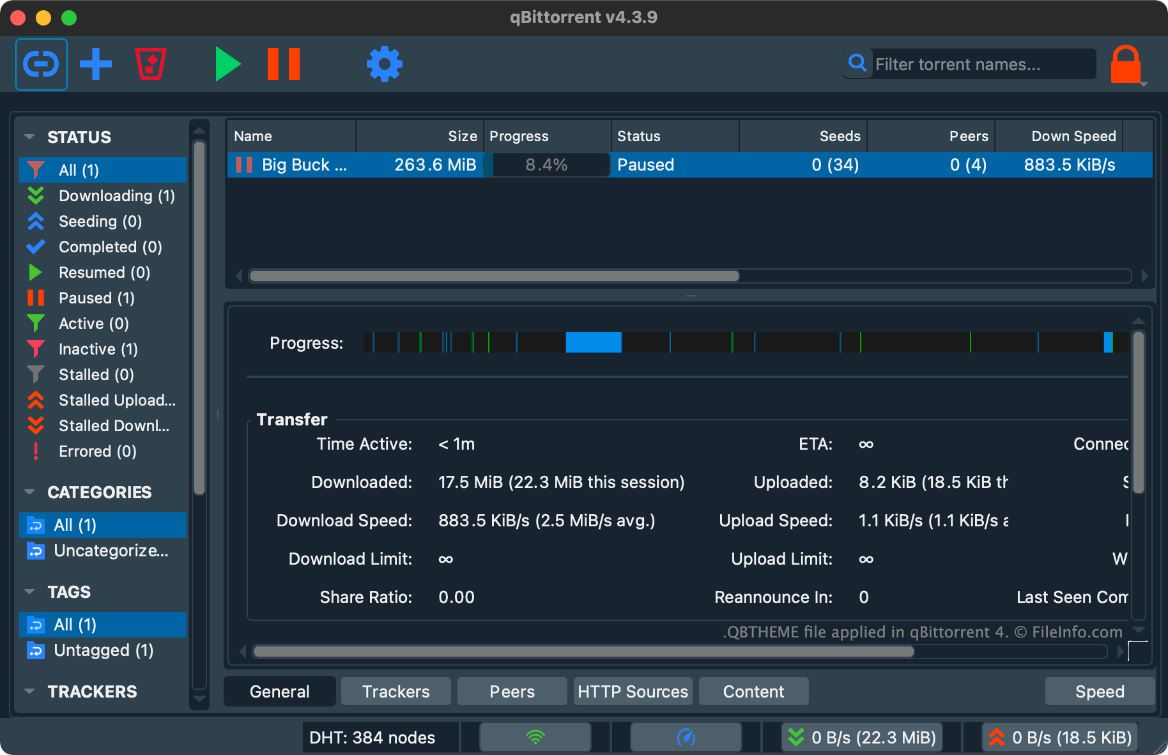Image resolution: width=1168 pixels, height=755 pixels.
Task: Click the orange pause icon in toolbar
Action: (284, 65)
